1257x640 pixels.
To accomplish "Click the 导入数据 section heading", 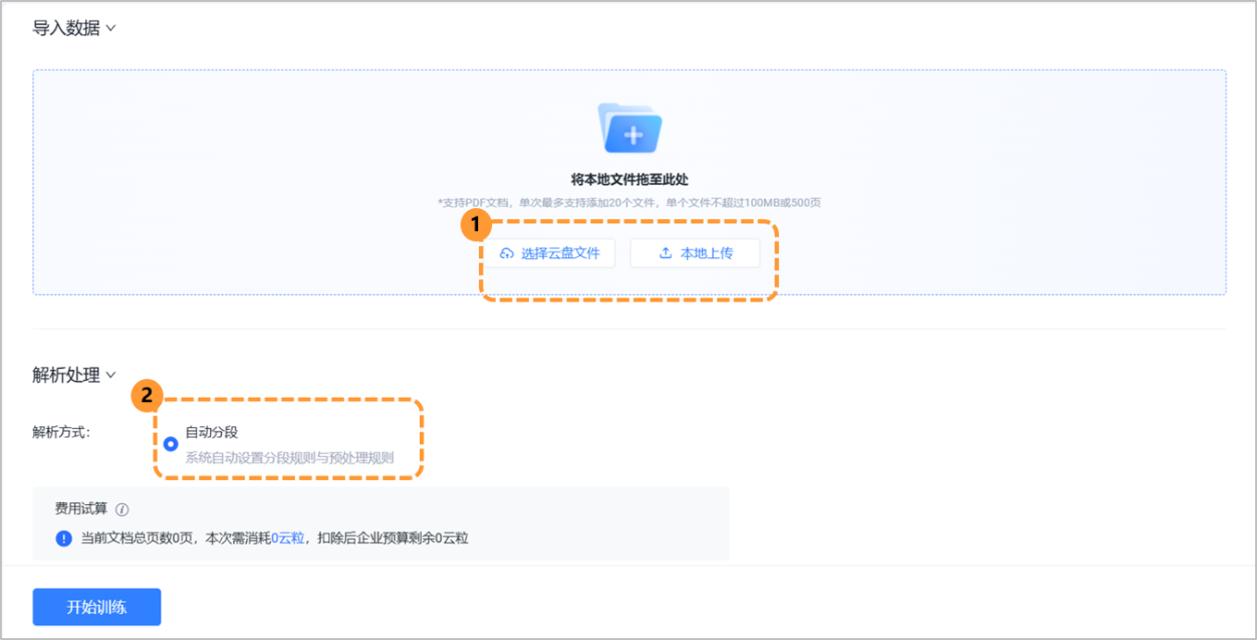I will point(66,29).
